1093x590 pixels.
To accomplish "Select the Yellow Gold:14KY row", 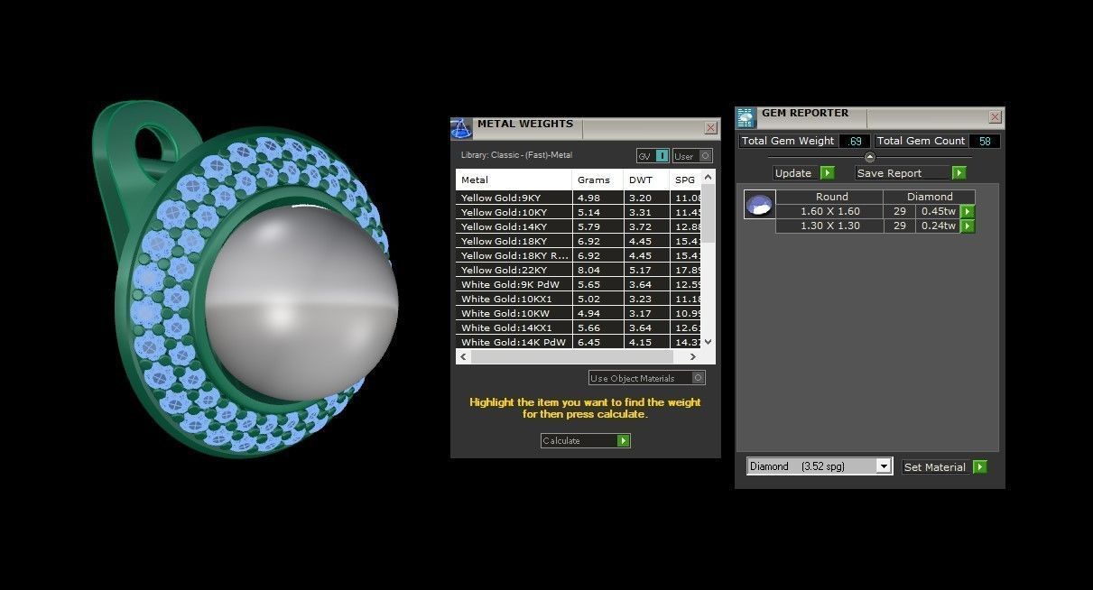I will click(x=579, y=226).
